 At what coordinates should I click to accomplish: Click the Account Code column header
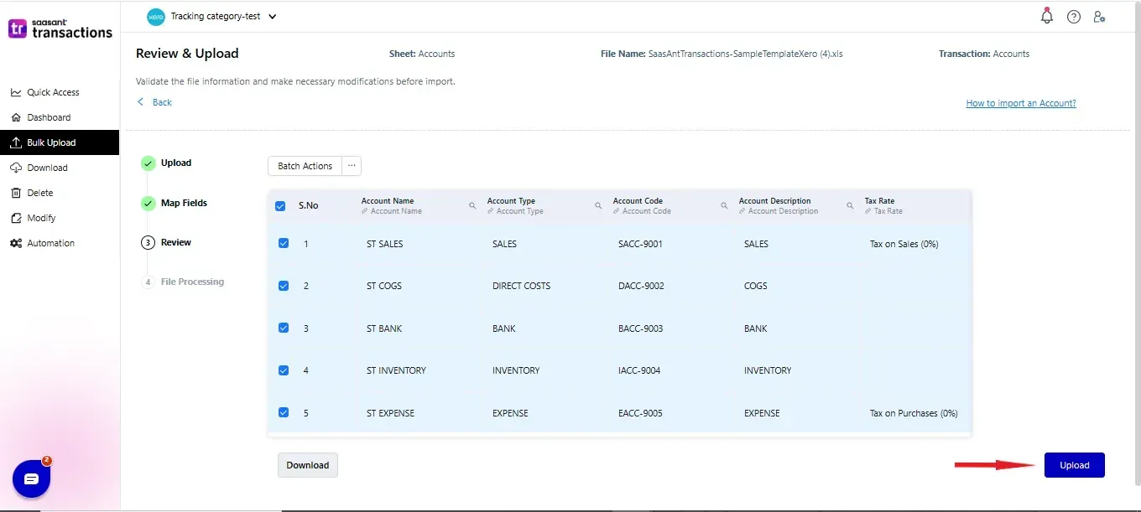[638, 201]
